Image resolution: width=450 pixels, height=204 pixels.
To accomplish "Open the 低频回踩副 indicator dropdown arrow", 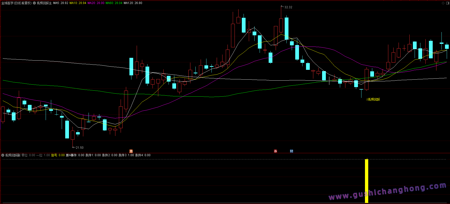I will tap(3, 155).
